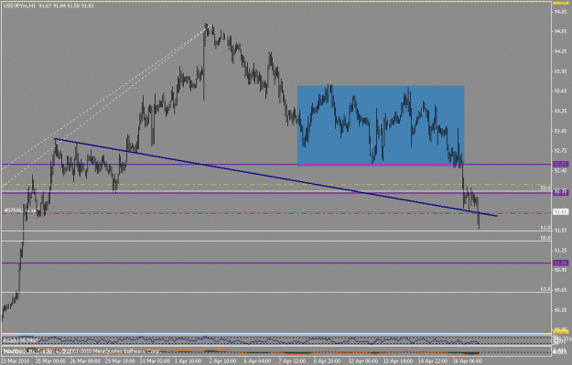This screenshot has height=365, width=572.
Task: Click the 8 Apr 20:00 time label
Action: (x=327, y=361)
